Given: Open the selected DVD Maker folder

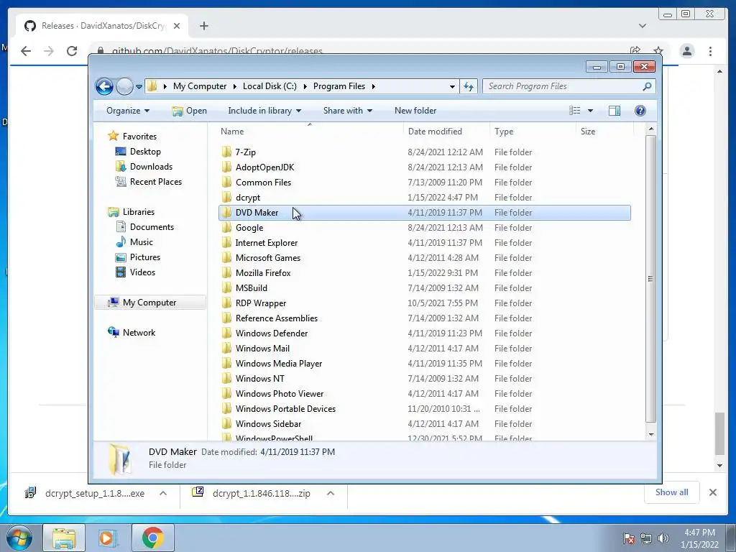Looking at the screenshot, I should coord(190,111).
